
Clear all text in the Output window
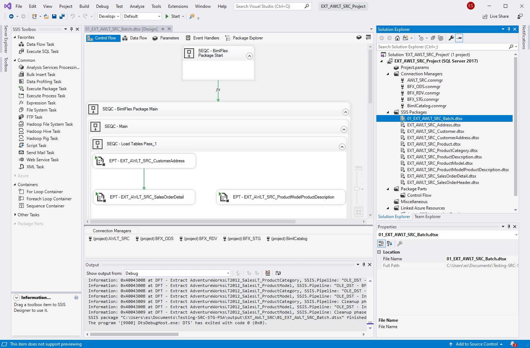(x=267, y=273)
